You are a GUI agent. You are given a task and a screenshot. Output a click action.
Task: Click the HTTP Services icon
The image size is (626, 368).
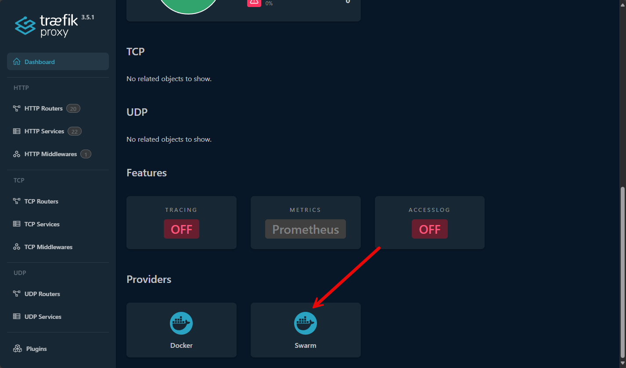[17, 131]
